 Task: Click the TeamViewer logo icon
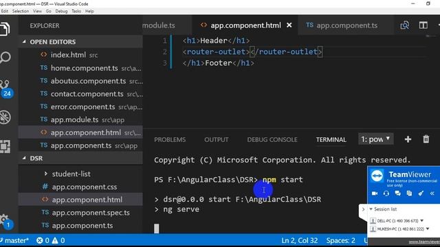tap(377, 176)
